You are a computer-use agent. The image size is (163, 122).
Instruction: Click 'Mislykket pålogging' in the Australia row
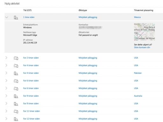point(88,96)
